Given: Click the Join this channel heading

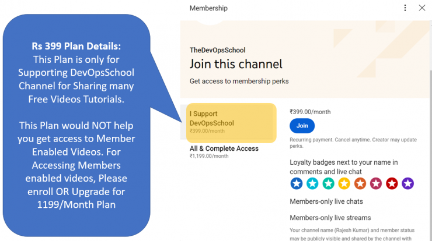Looking at the screenshot, I should 236,64.
